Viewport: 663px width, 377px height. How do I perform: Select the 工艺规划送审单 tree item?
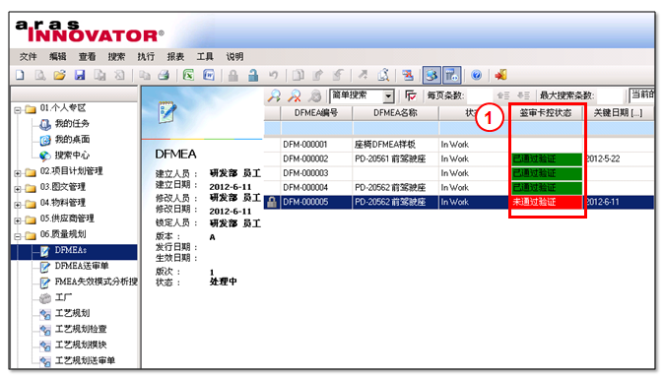pos(85,360)
